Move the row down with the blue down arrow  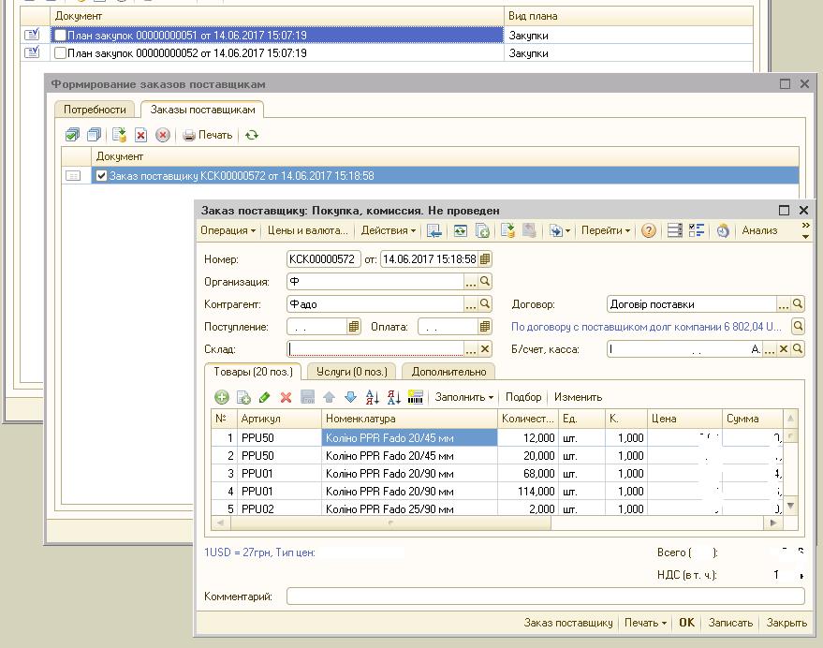point(350,398)
